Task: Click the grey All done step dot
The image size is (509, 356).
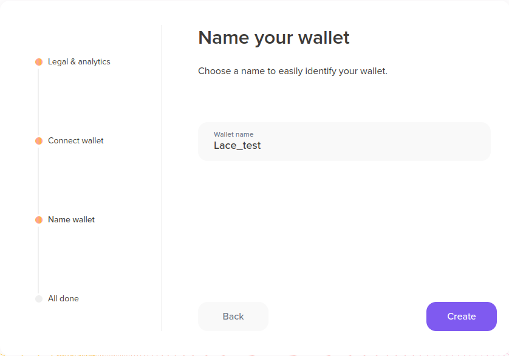Action: (39, 299)
